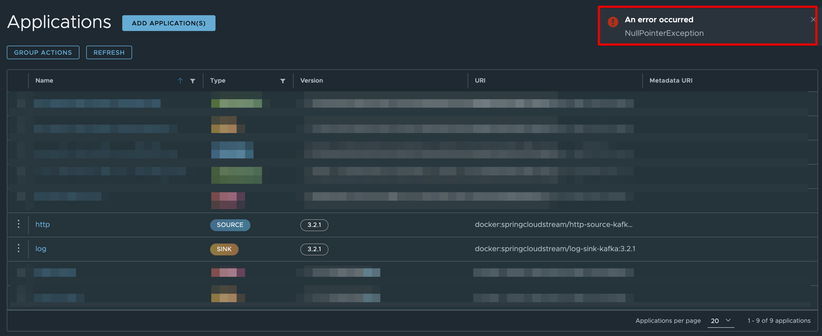This screenshot has height=336, width=822.
Task: Open the http application link
Action: [43, 225]
